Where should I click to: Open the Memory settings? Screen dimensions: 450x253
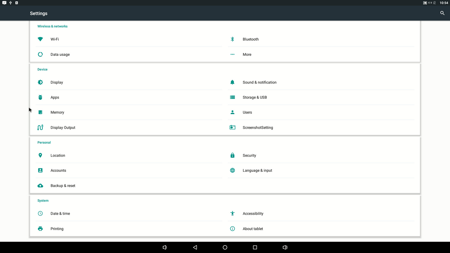point(57,112)
